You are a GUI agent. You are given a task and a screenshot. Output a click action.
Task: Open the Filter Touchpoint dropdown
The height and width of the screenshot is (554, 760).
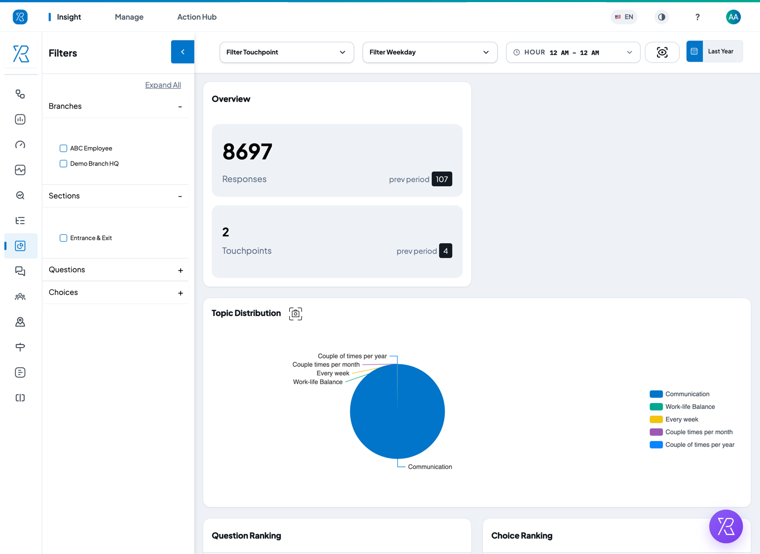(x=287, y=52)
